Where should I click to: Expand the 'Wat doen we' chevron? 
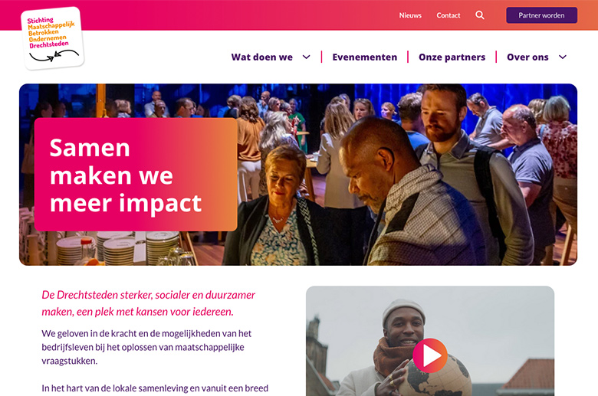[x=306, y=57]
